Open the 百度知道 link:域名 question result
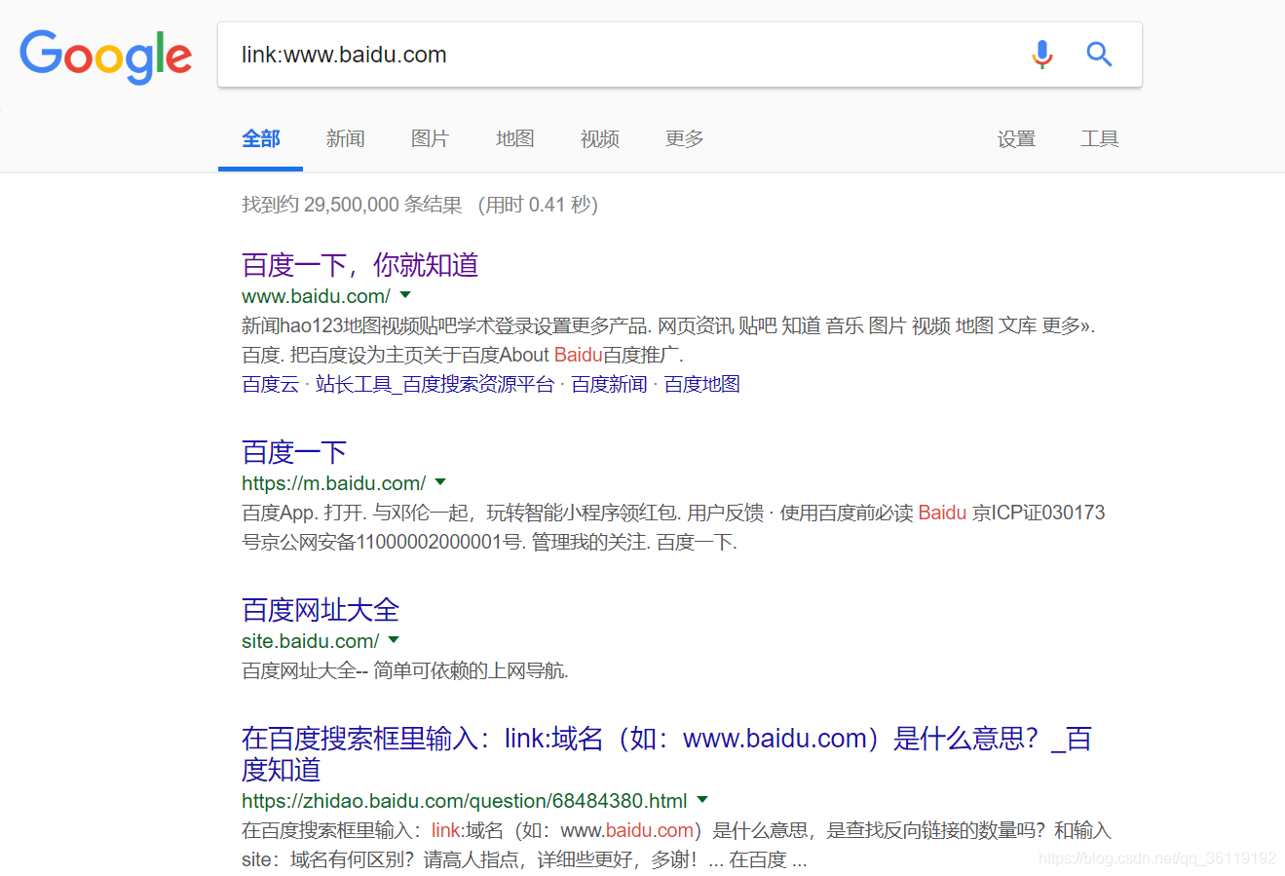 [x=666, y=753]
